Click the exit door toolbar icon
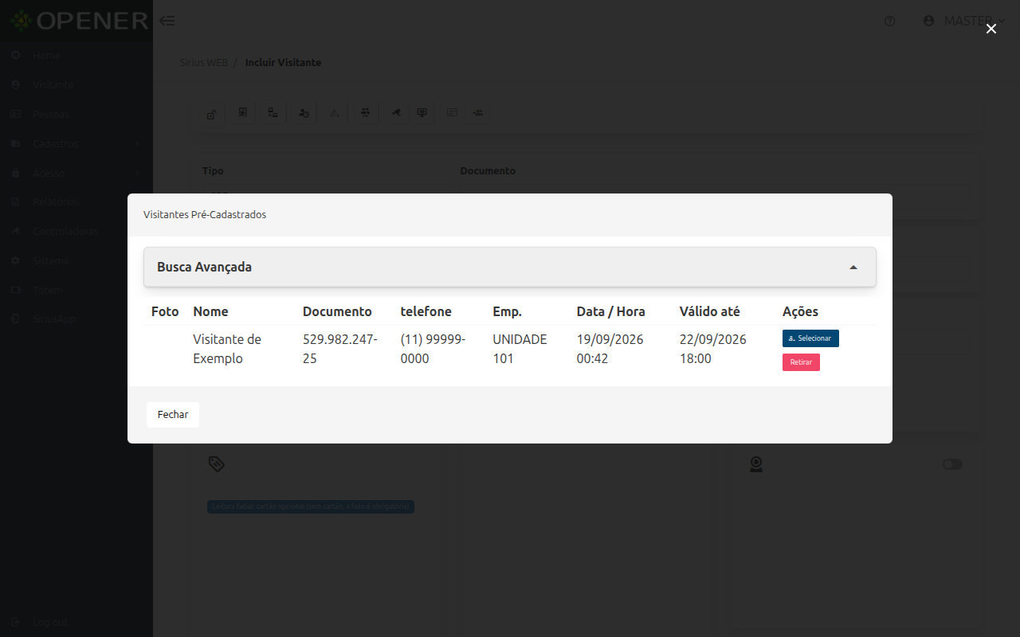This screenshot has width=1020, height=637. (x=242, y=112)
